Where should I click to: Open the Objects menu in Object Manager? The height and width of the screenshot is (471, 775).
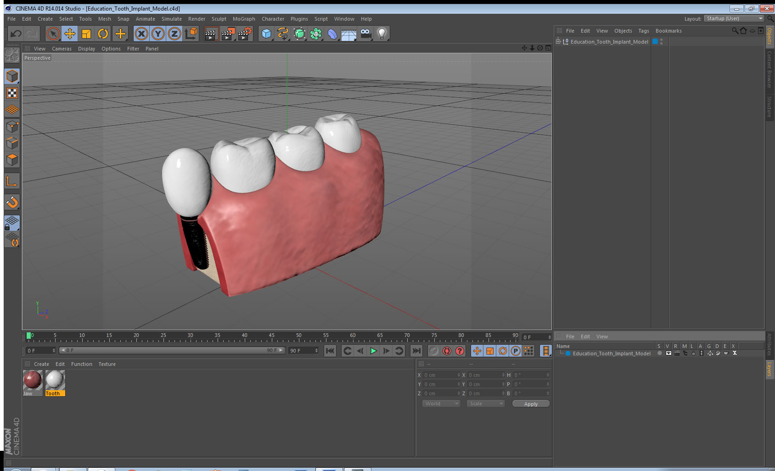tap(623, 31)
